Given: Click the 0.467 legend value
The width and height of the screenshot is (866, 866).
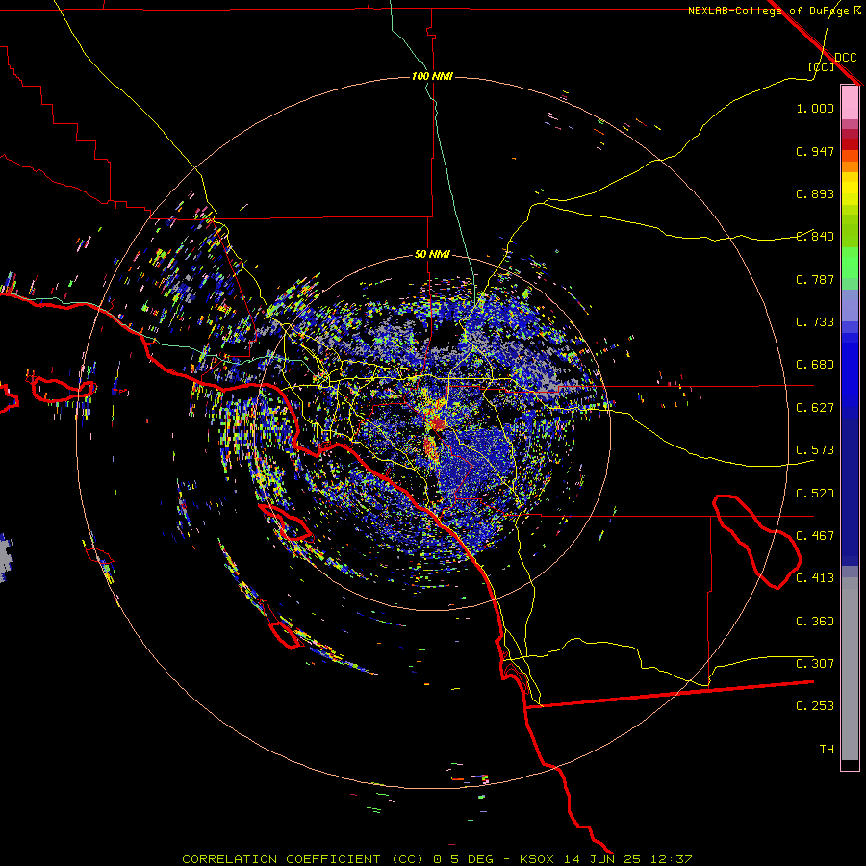Looking at the screenshot, I should (x=815, y=536).
